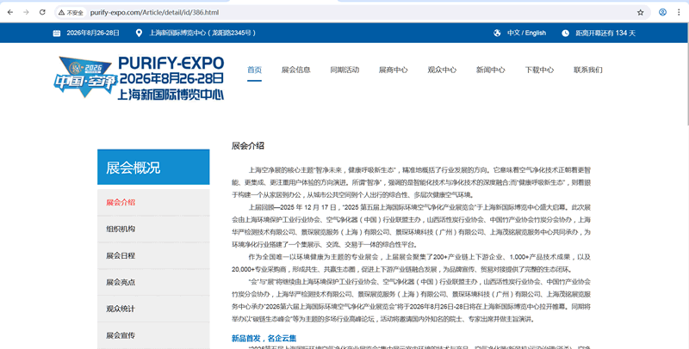Click the browser address bar URL

(155, 13)
